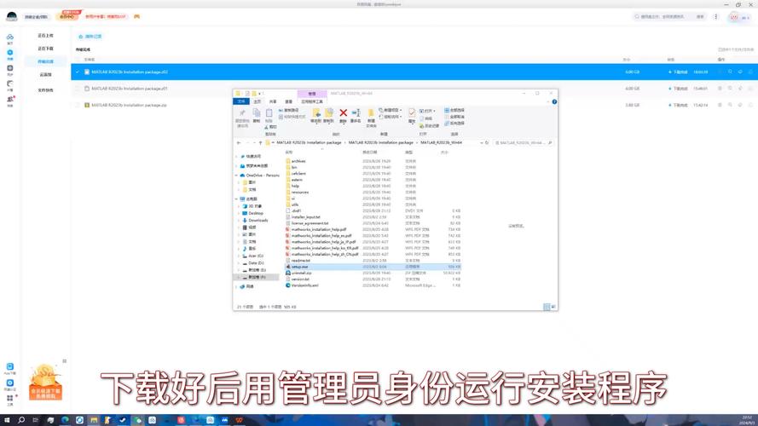The image size is (758, 426).
Task: Click the highlighted transfer icon in netdisk sidebar
Action: [9, 54]
